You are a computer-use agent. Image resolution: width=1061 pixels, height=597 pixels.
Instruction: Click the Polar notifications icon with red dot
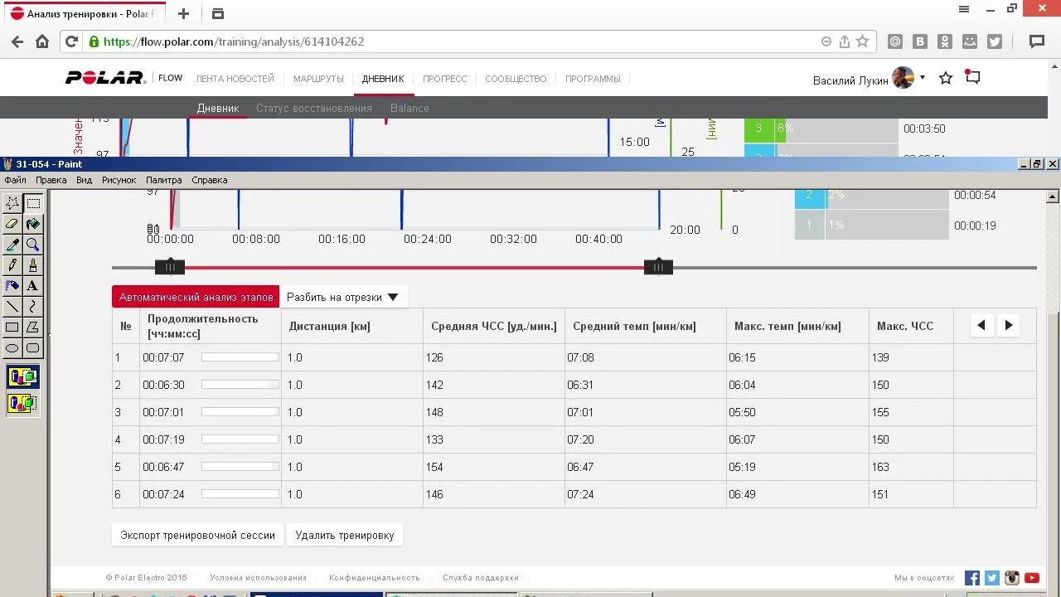(973, 78)
